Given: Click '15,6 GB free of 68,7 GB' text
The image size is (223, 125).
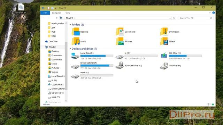Looking at the screenshot, I should click(x=91, y=58).
